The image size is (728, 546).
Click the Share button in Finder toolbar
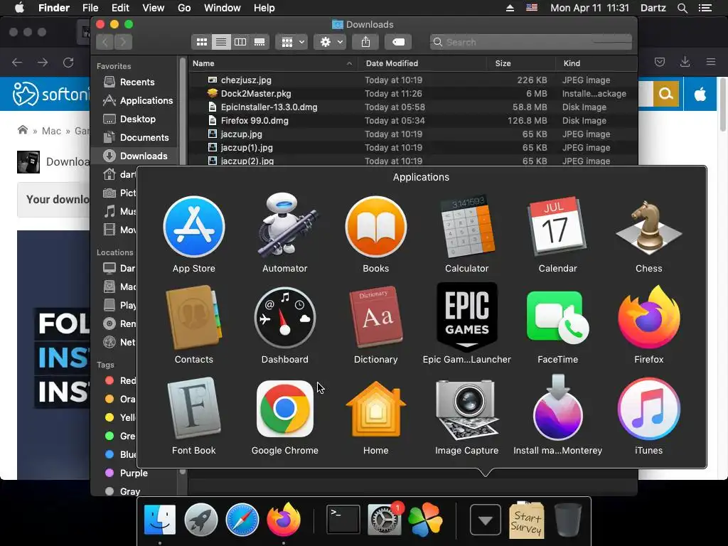pos(366,42)
